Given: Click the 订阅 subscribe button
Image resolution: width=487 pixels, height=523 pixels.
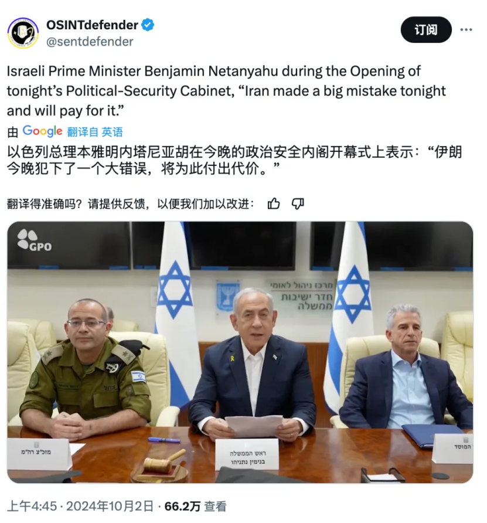Looking at the screenshot, I should pyautogui.click(x=426, y=30).
